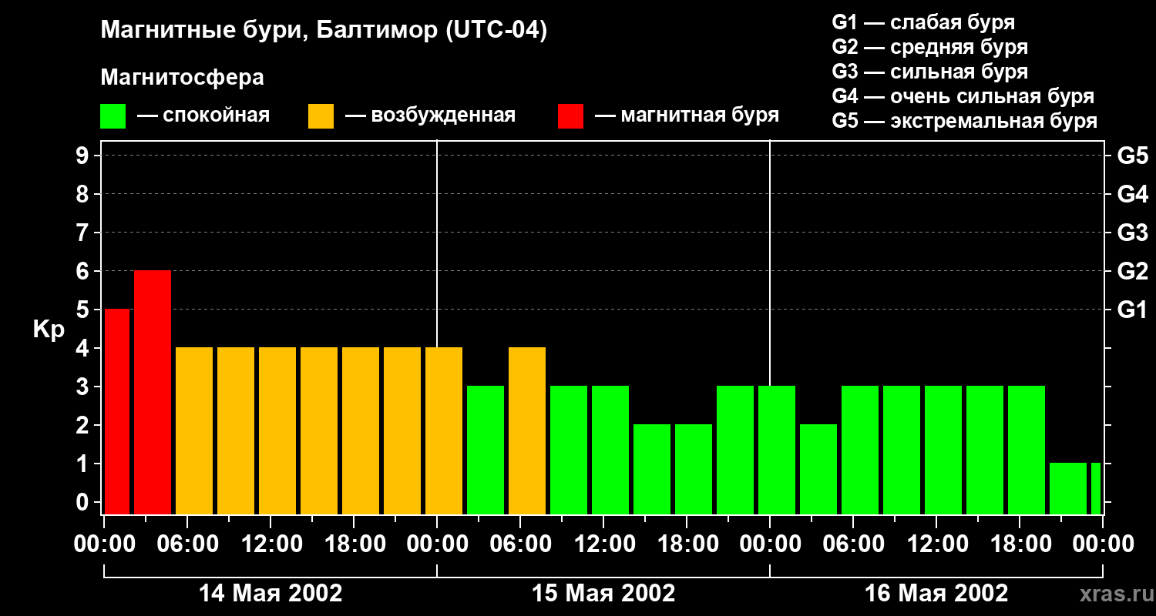
Task: Select the '15 Мая 2002' date label
Action: 603,594
